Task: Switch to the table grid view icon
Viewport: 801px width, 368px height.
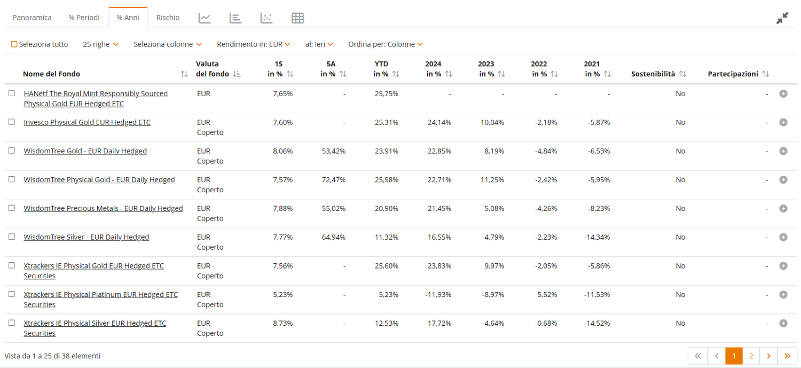Action: click(297, 18)
